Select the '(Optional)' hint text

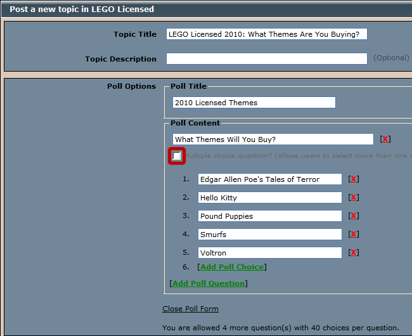tap(391, 58)
